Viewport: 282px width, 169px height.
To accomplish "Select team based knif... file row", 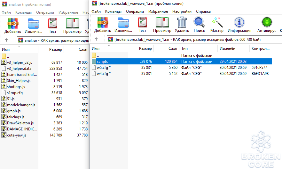I will tap(44, 74).
